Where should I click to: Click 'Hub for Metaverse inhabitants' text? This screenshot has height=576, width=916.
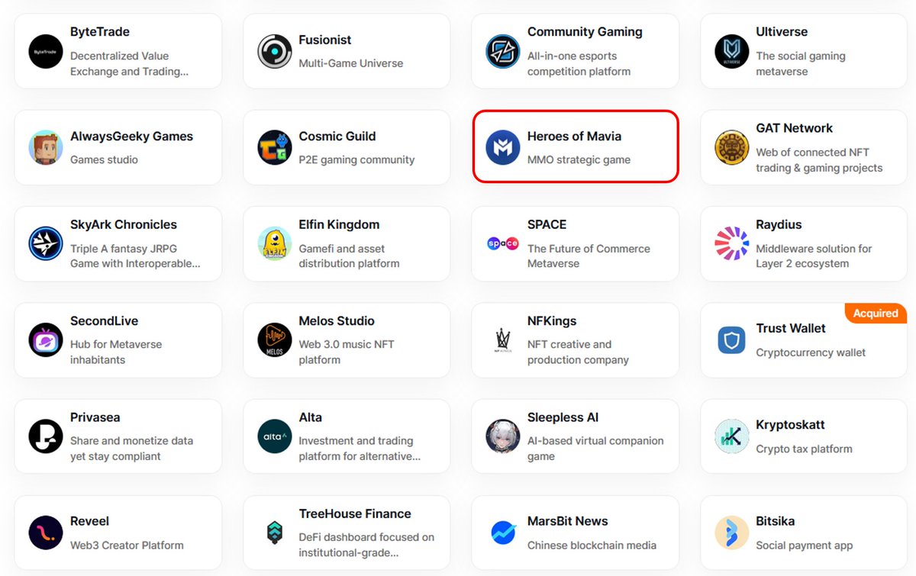tap(116, 352)
